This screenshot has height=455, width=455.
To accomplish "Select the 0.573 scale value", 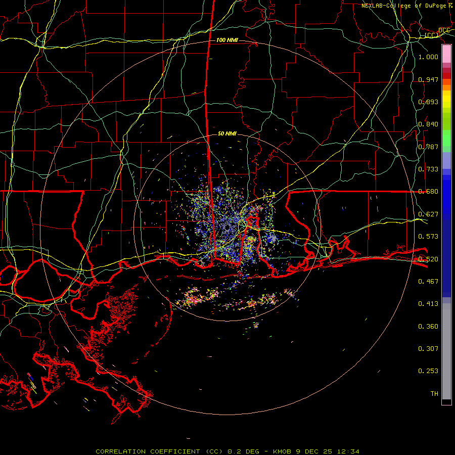I will 428,237.
